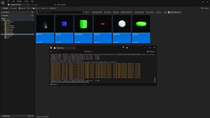
Task: Click the folder icon before the All breadcrumb
Action: [x=33, y=8]
